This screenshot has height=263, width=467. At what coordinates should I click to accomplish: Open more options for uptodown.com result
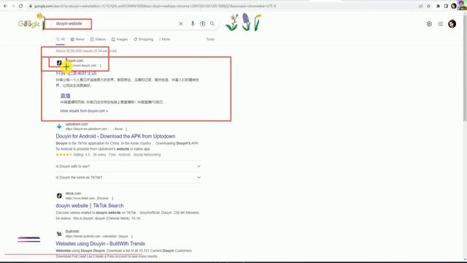(x=126, y=129)
